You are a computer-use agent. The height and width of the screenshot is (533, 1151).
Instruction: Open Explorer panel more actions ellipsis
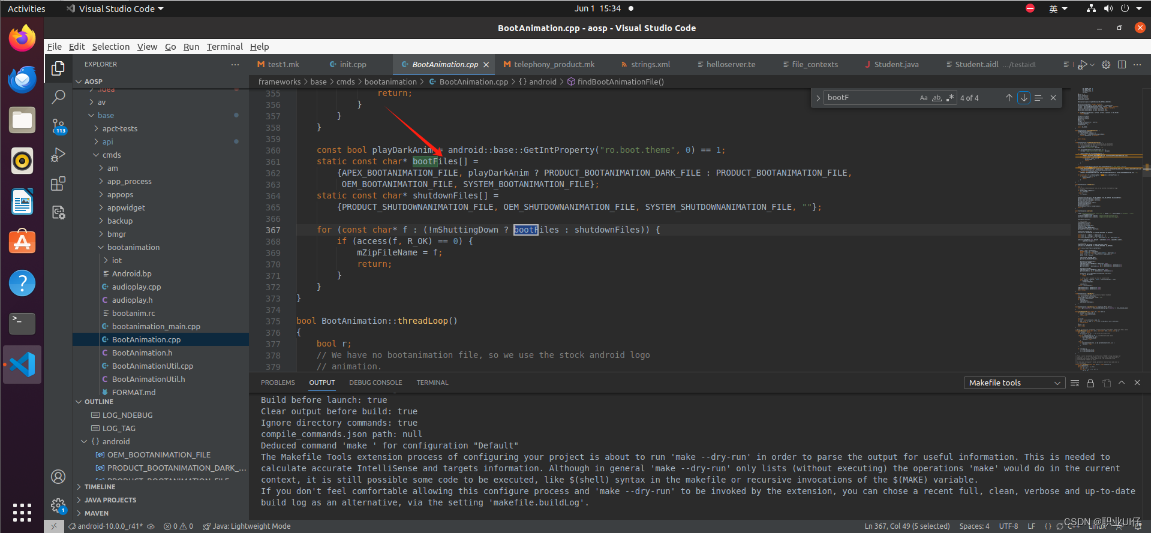click(235, 64)
